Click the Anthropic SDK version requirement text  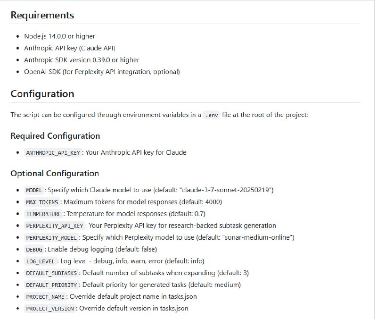coord(82,60)
